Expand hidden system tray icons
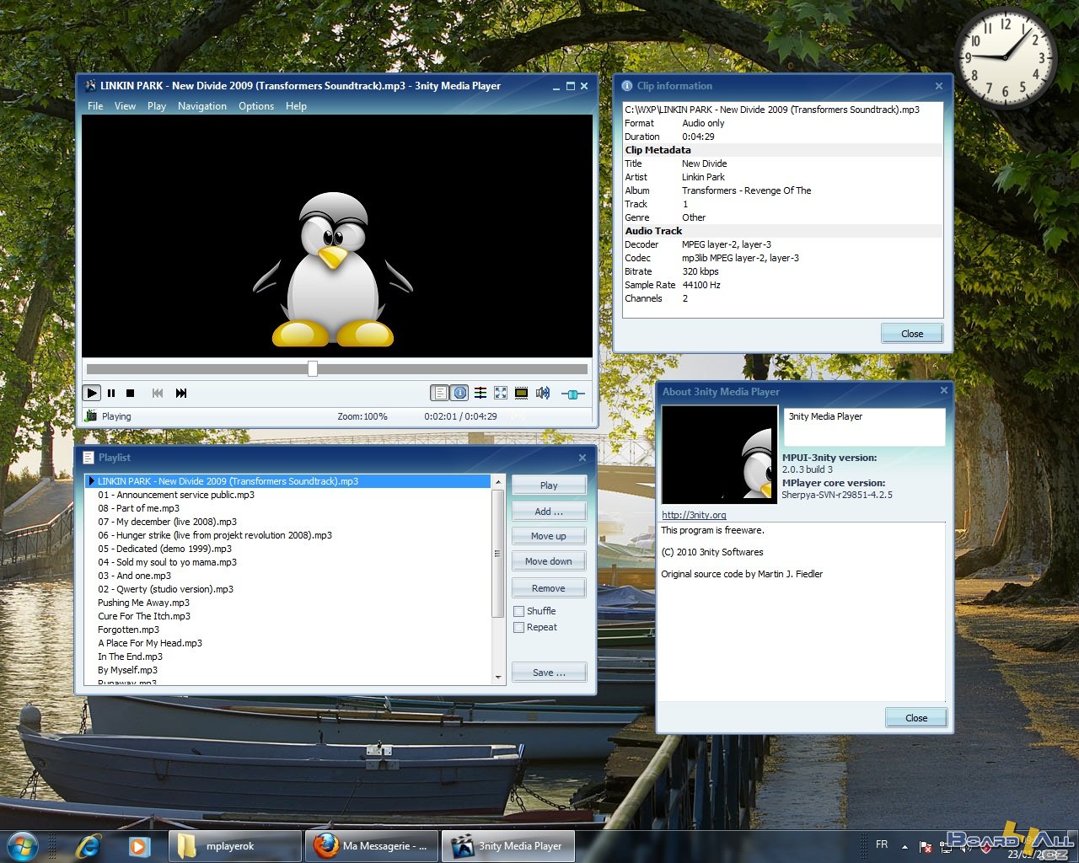The height and width of the screenshot is (863, 1079). point(905,846)
